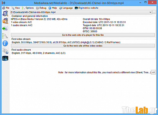
Task: Open the File menu
Action: (x=6, y=8)
